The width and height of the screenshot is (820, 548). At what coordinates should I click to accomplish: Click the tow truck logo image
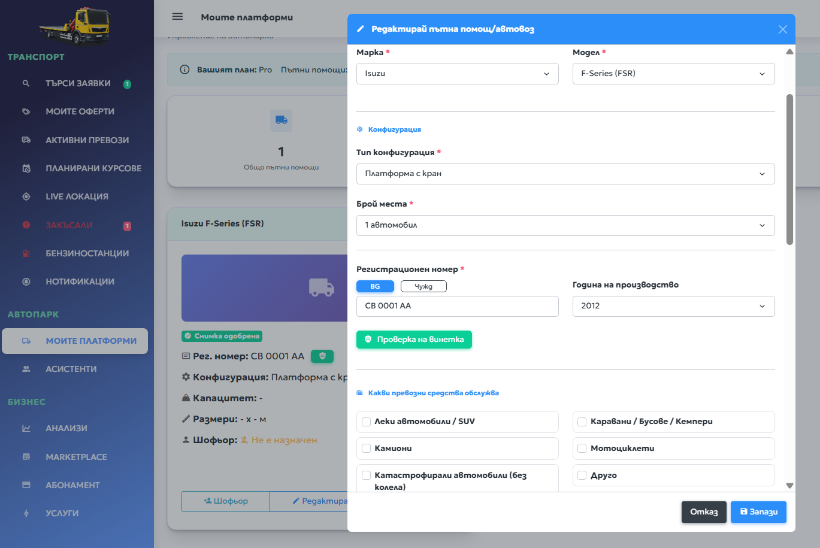75,26
